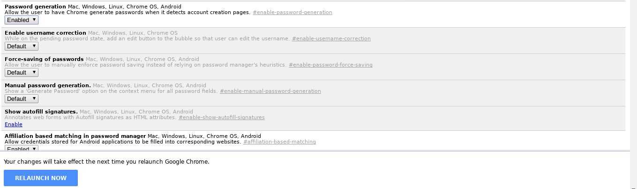
Task: Click the #enable-password-generation anchor link
Action: coord(292,12)
